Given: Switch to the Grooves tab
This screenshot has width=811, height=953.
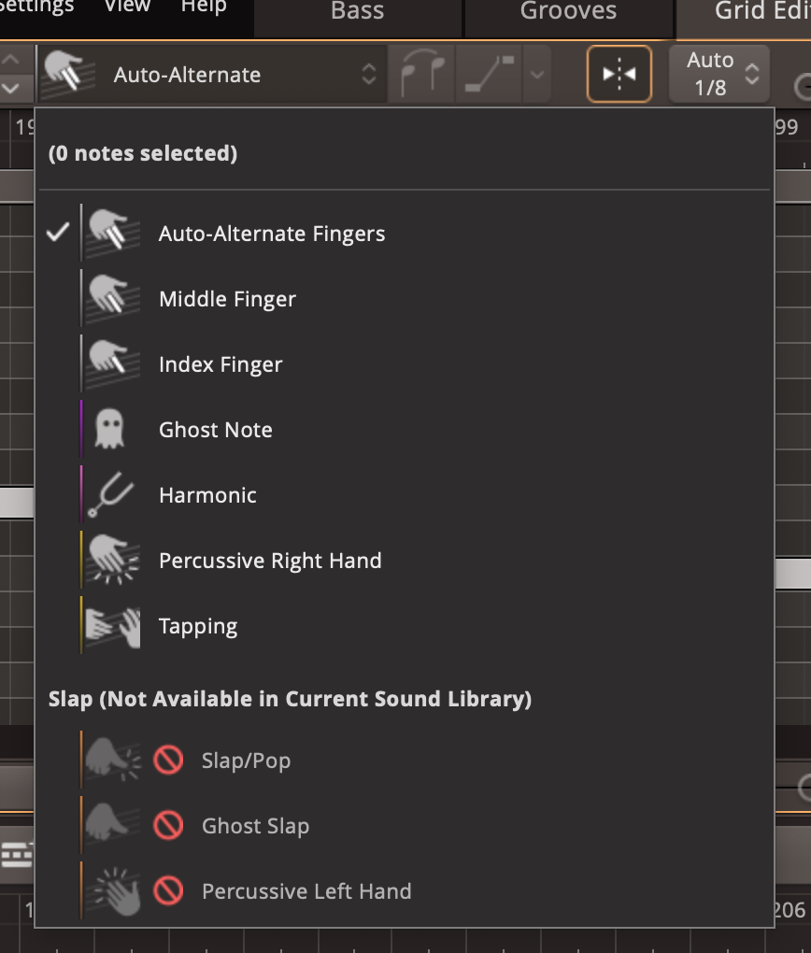Looking at the screenshot, I should [x=568, y=11].
